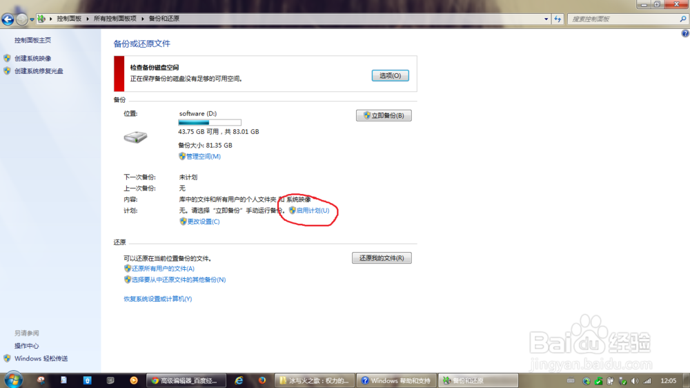Expand the chevron after 控制面板 breadcrumb
The image size is (690, 388).
[x=88, y=19]
